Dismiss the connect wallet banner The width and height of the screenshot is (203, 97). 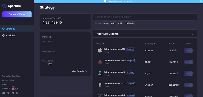(x=201, y=1)
